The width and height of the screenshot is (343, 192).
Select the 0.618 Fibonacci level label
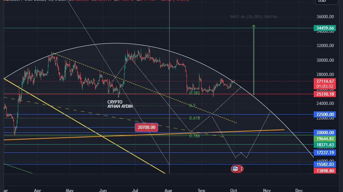194,118
